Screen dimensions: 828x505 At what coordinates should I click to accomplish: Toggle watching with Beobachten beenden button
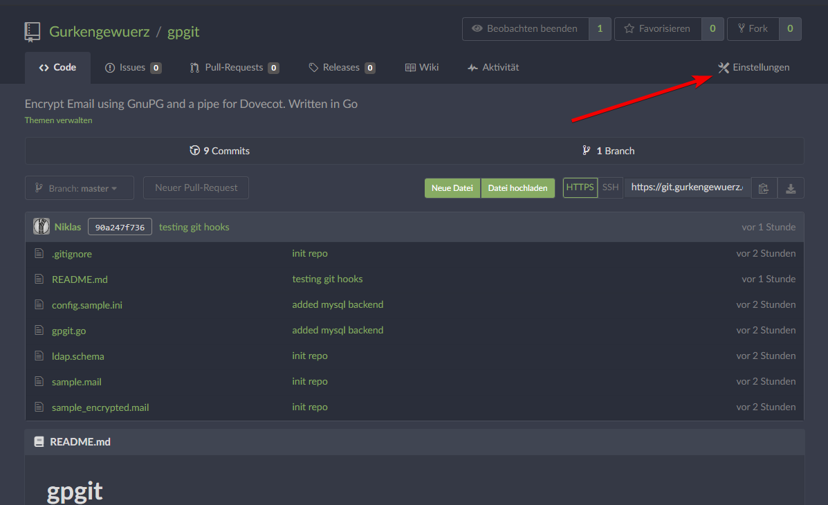[525, 29]
